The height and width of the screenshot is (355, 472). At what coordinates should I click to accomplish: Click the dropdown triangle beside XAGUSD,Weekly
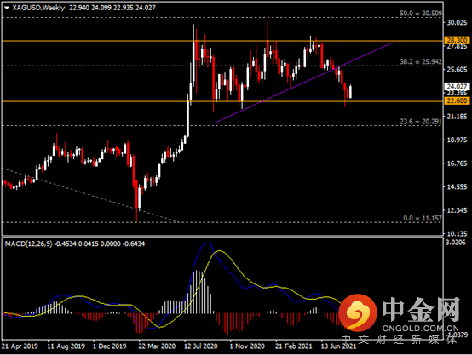[x=6, y=8]
